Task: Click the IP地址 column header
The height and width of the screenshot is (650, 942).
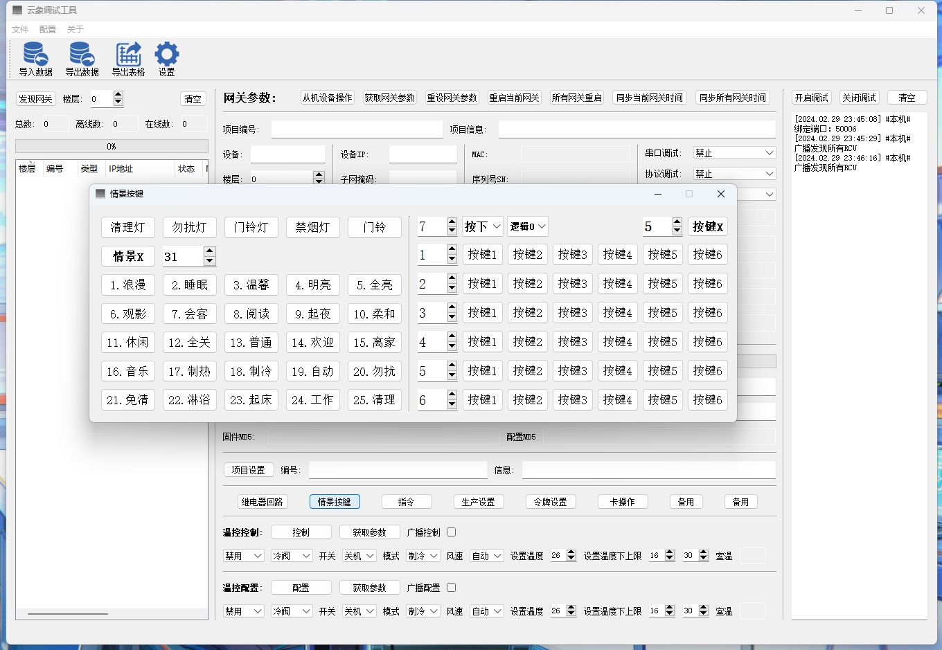Action: 140,169
